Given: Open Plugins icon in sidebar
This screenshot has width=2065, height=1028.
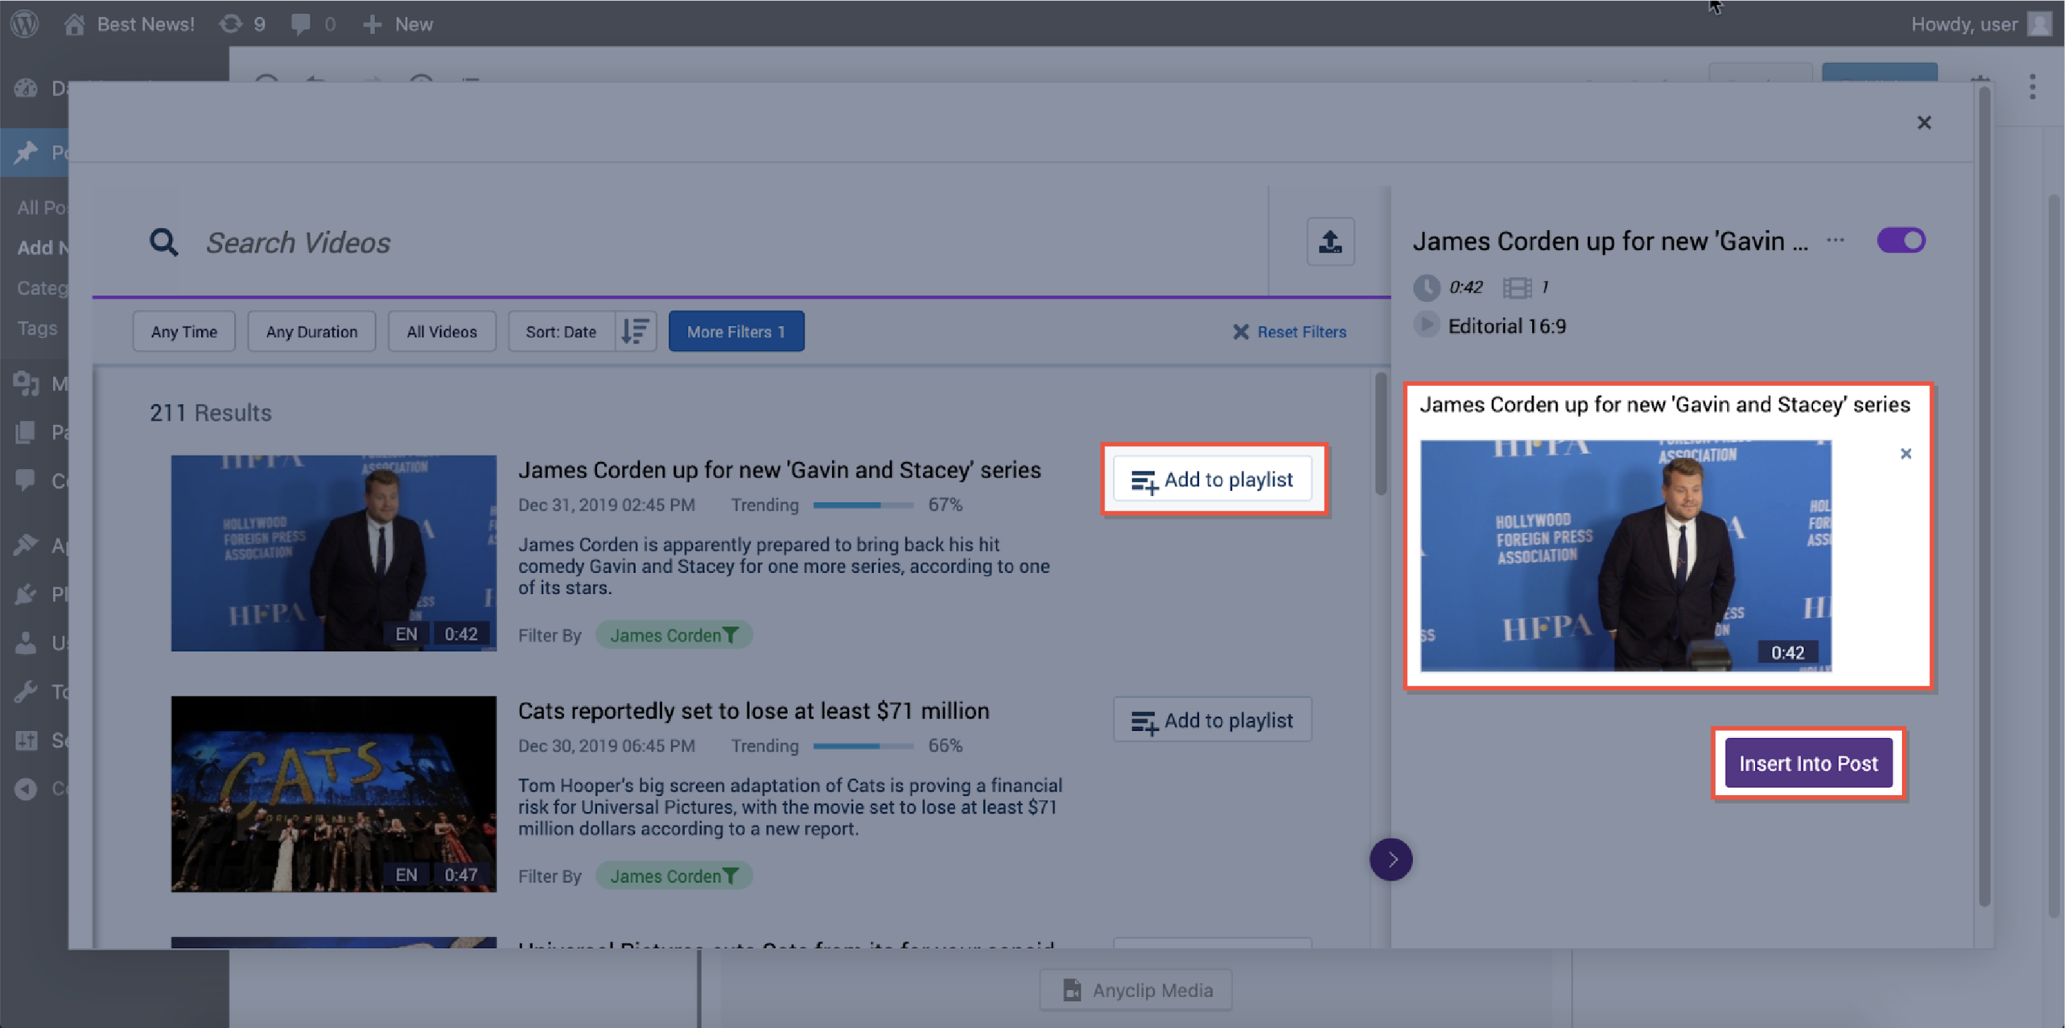Looking at the screenshot, I should (x=25, y=593).
